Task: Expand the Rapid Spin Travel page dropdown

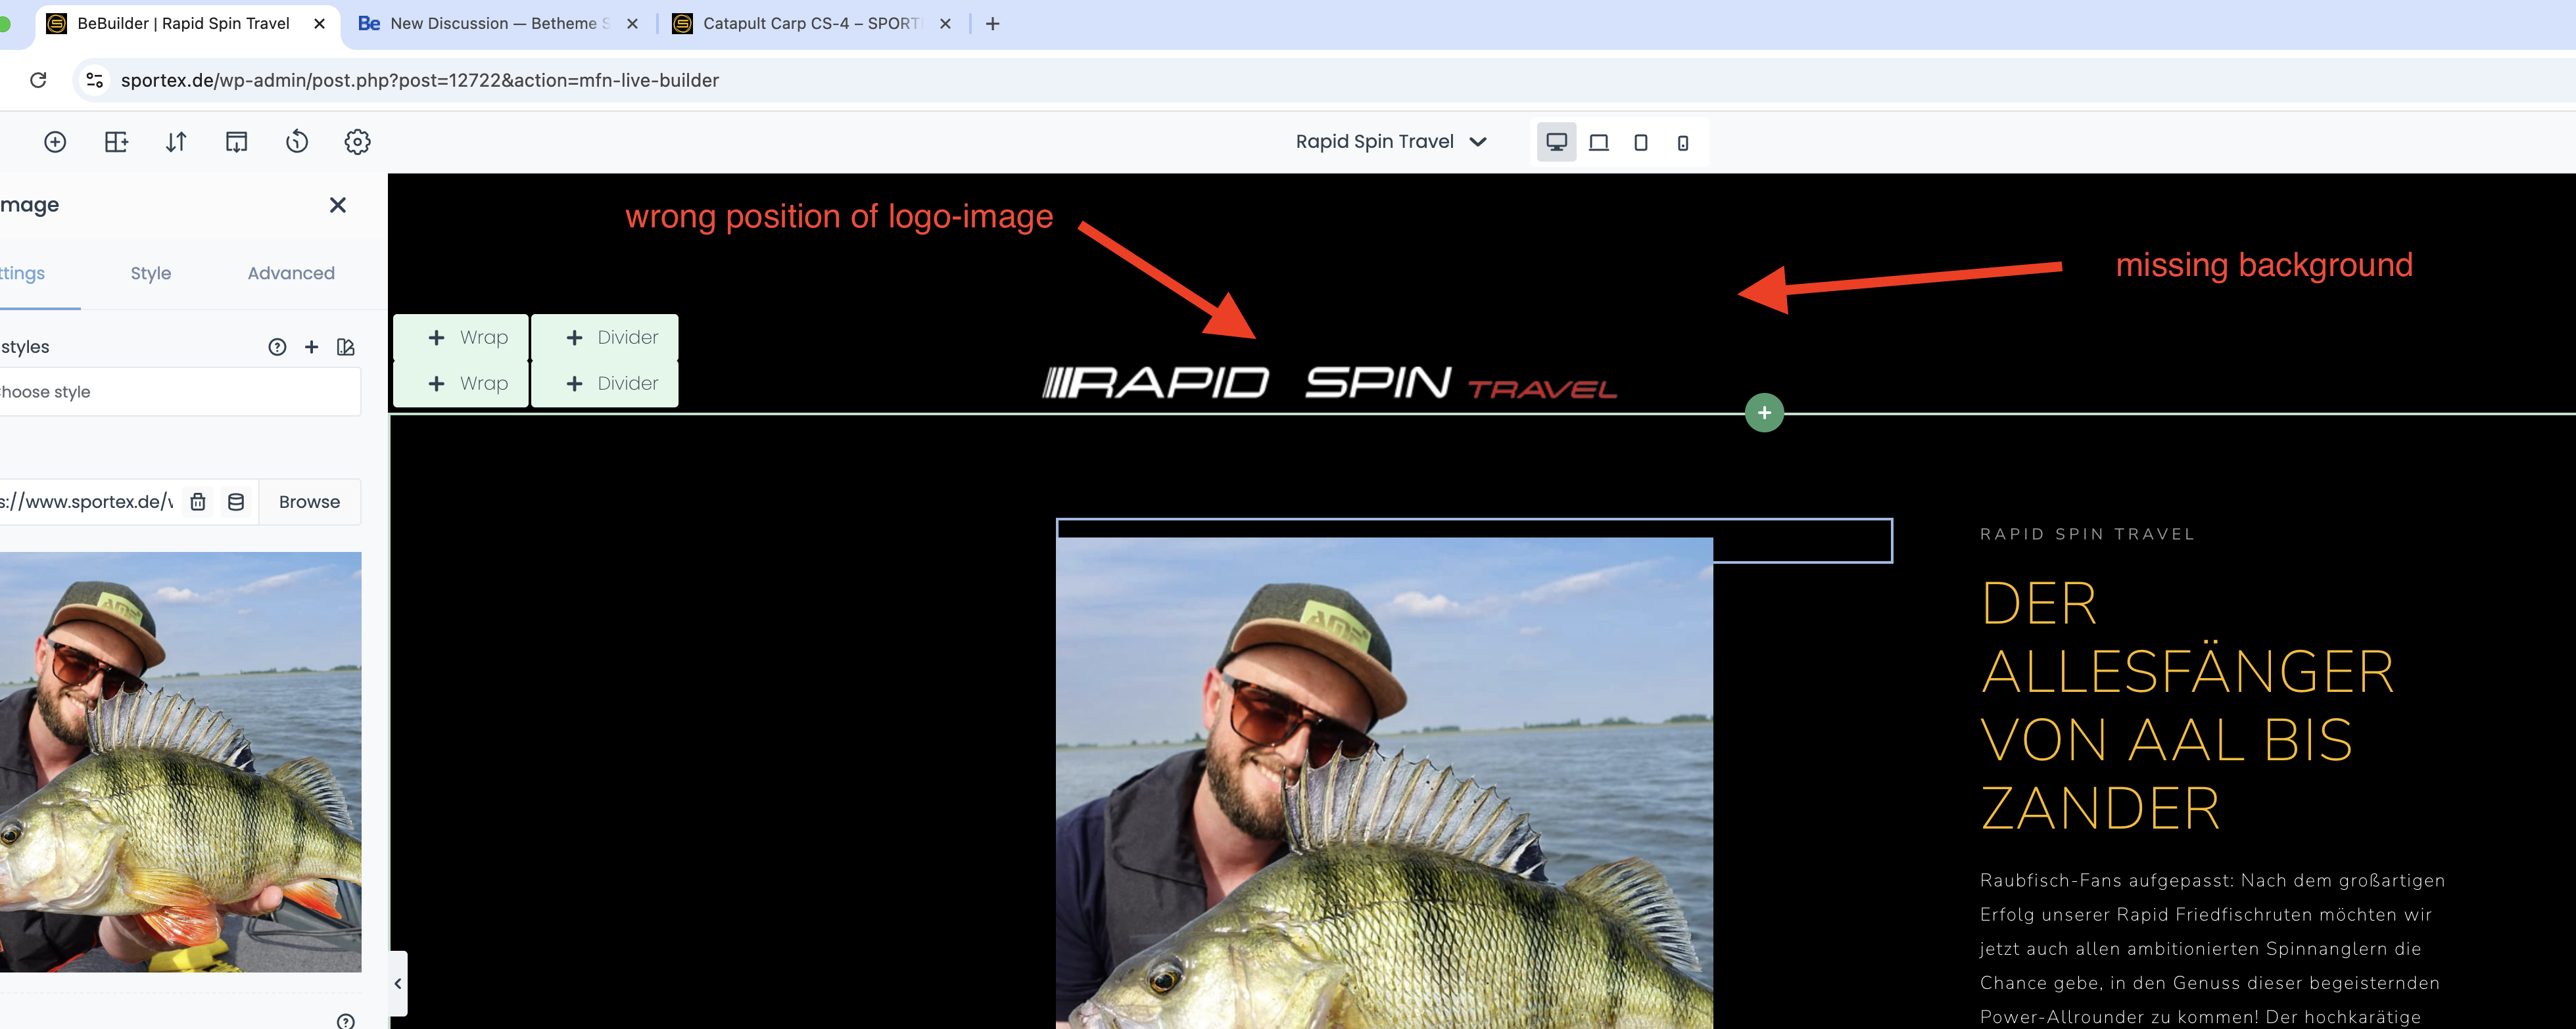Action: 1391,142
